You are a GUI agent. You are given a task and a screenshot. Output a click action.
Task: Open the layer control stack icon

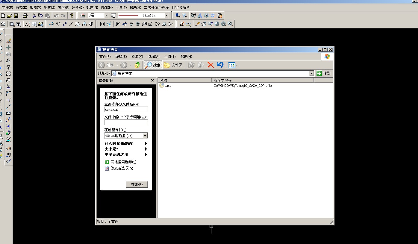[x=83, y=15]
